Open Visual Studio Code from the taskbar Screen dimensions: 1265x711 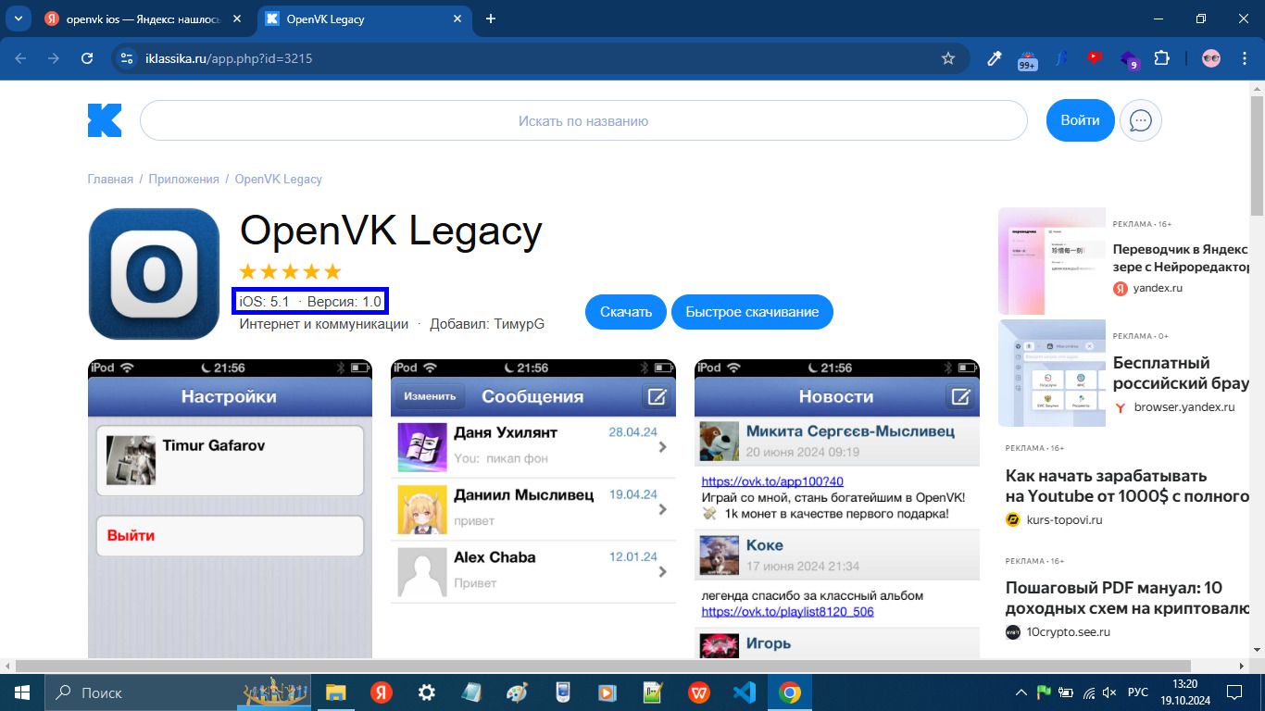[744, 692]
